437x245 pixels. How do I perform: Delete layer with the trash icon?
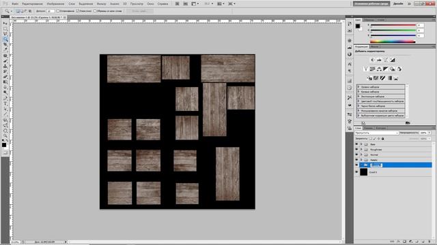click(x=429, y=242)
